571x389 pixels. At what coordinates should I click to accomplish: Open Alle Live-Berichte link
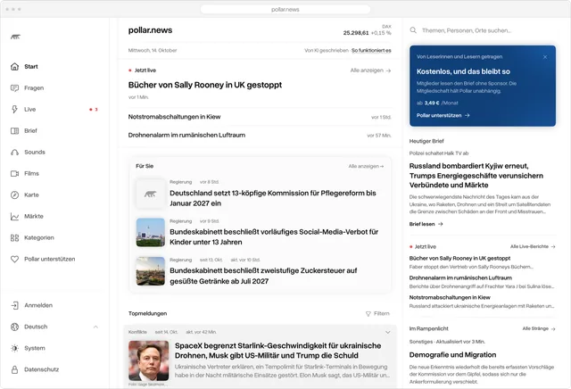pos(533,246)
